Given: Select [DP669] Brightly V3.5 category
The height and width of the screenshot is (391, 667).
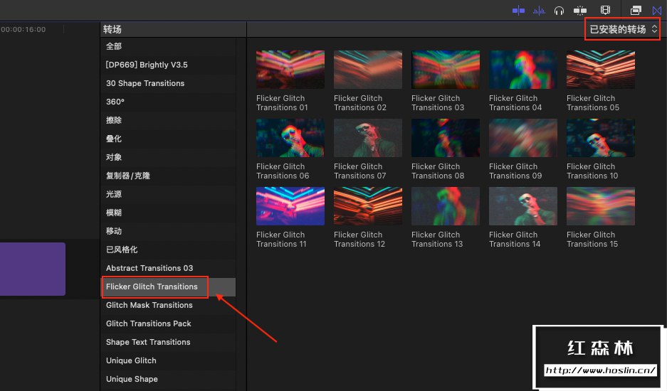Looking at the screenshot, I should pyautogui.click(x=168, y=65).
